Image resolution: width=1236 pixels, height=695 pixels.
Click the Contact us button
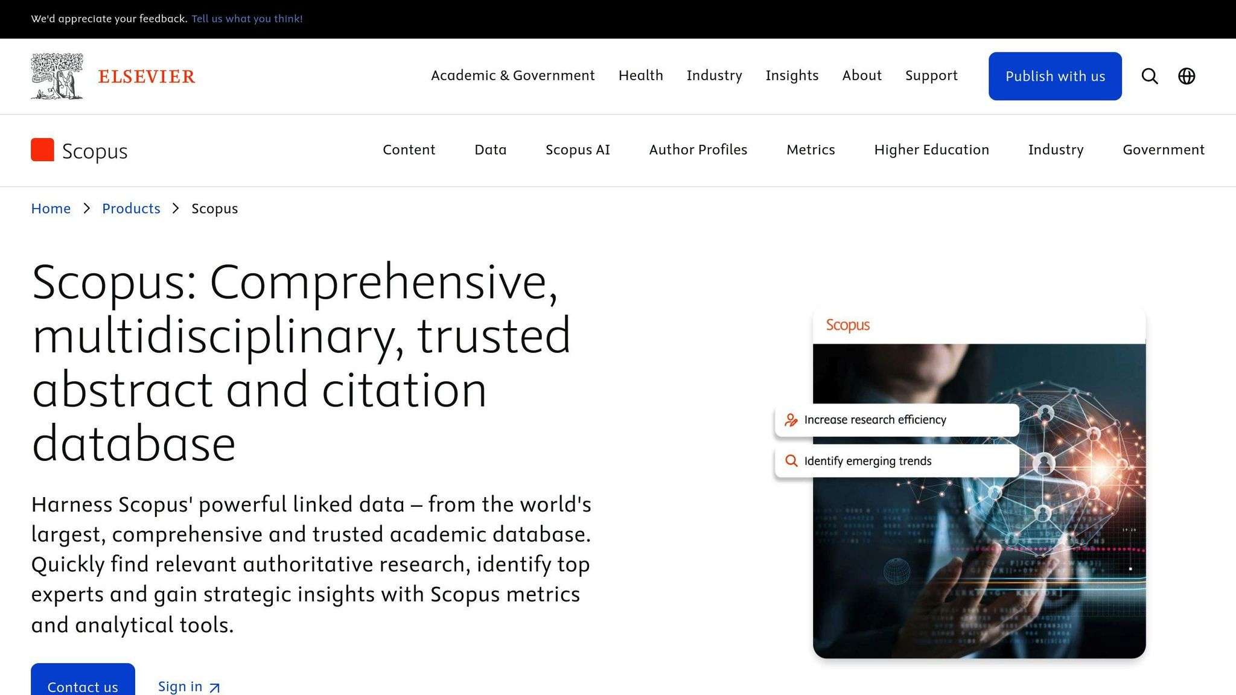83,687
